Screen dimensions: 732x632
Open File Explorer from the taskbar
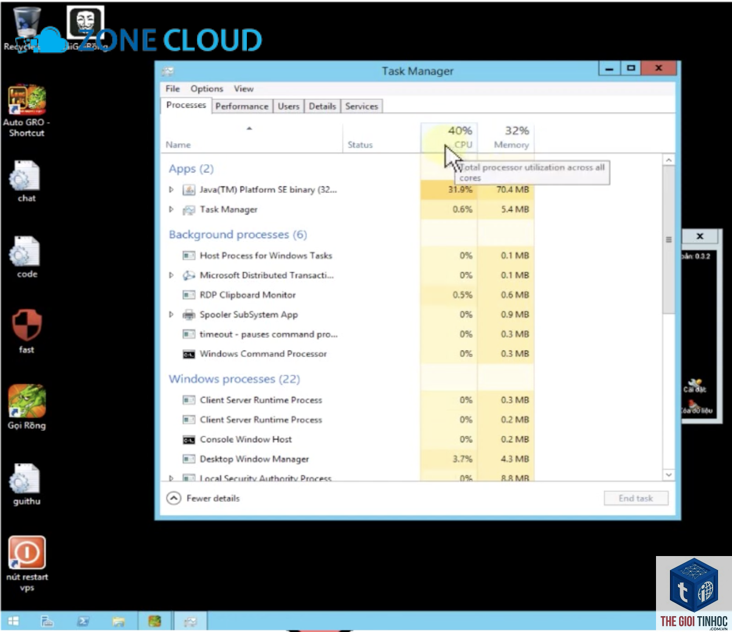tap(119, 621)
